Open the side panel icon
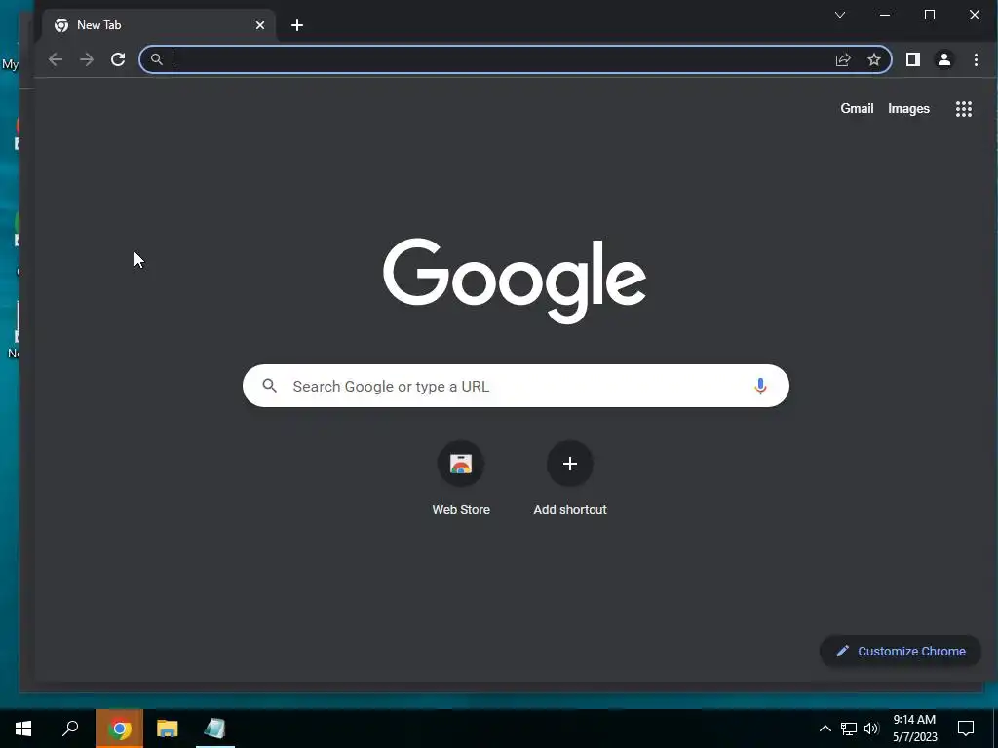The width and height of the screenshot is (998, 748). tap(912, 59)
